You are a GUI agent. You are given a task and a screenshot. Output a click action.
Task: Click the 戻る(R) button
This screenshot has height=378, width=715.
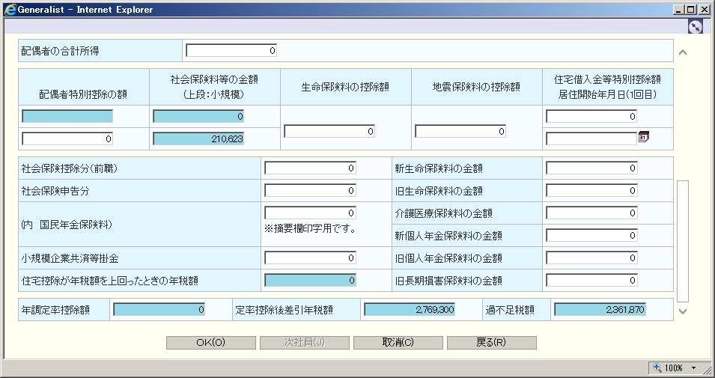tap(492, 342)
